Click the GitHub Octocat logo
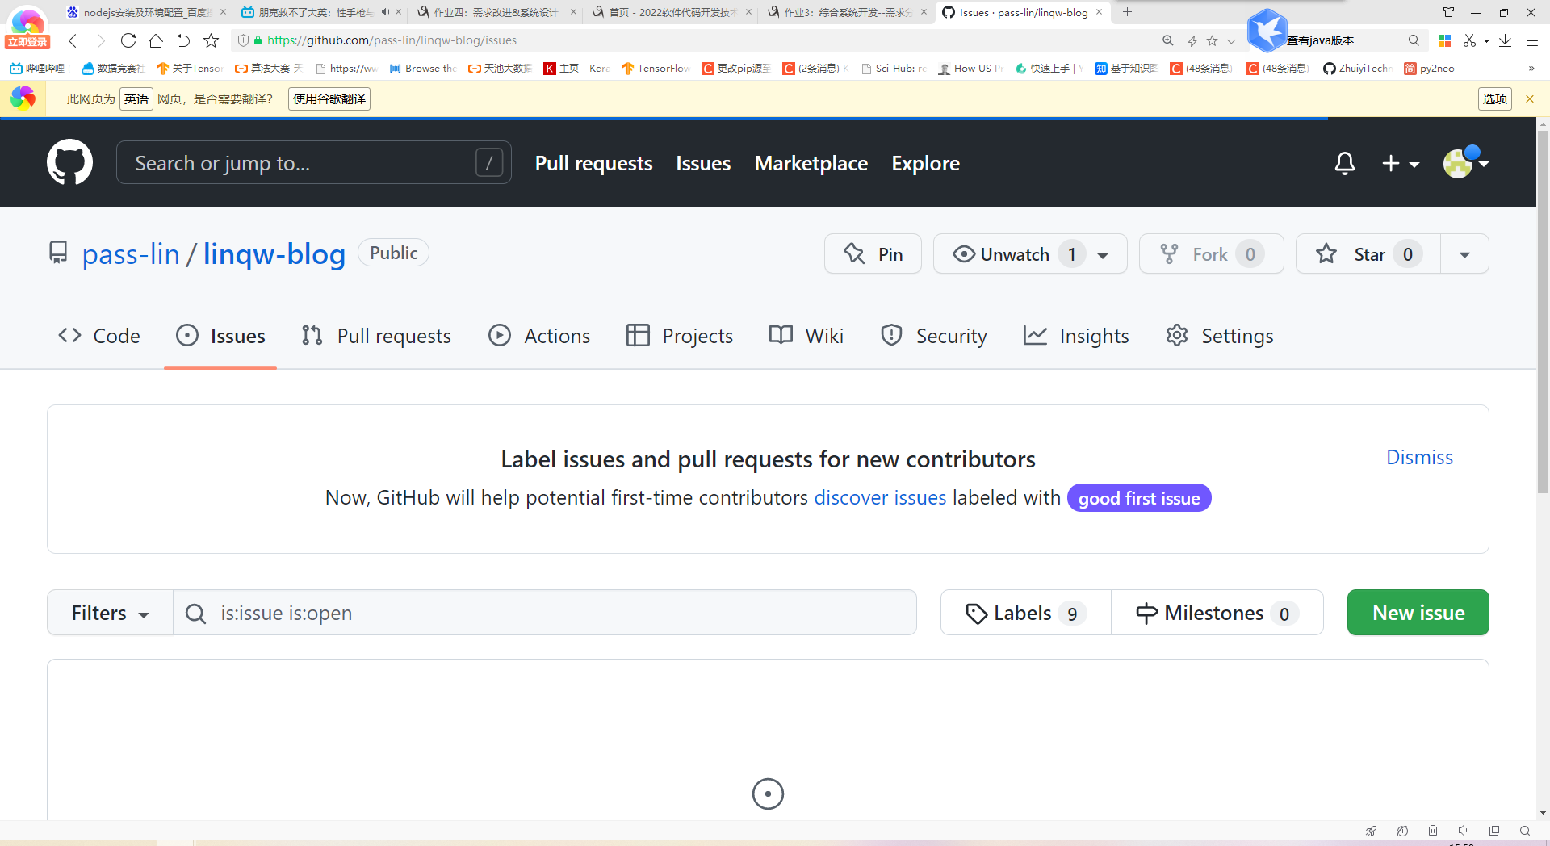This screenshot has width=1550, height=846. [x=69, y=162]
